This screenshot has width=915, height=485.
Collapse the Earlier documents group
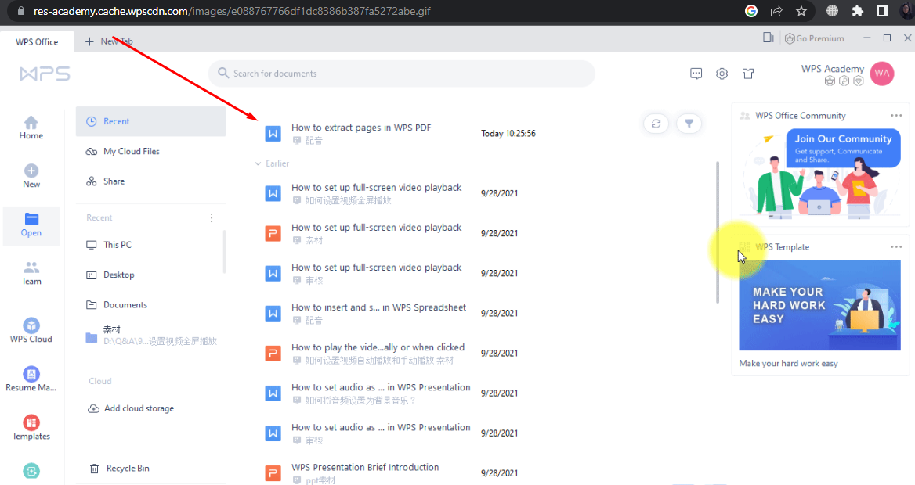point(259,163)
